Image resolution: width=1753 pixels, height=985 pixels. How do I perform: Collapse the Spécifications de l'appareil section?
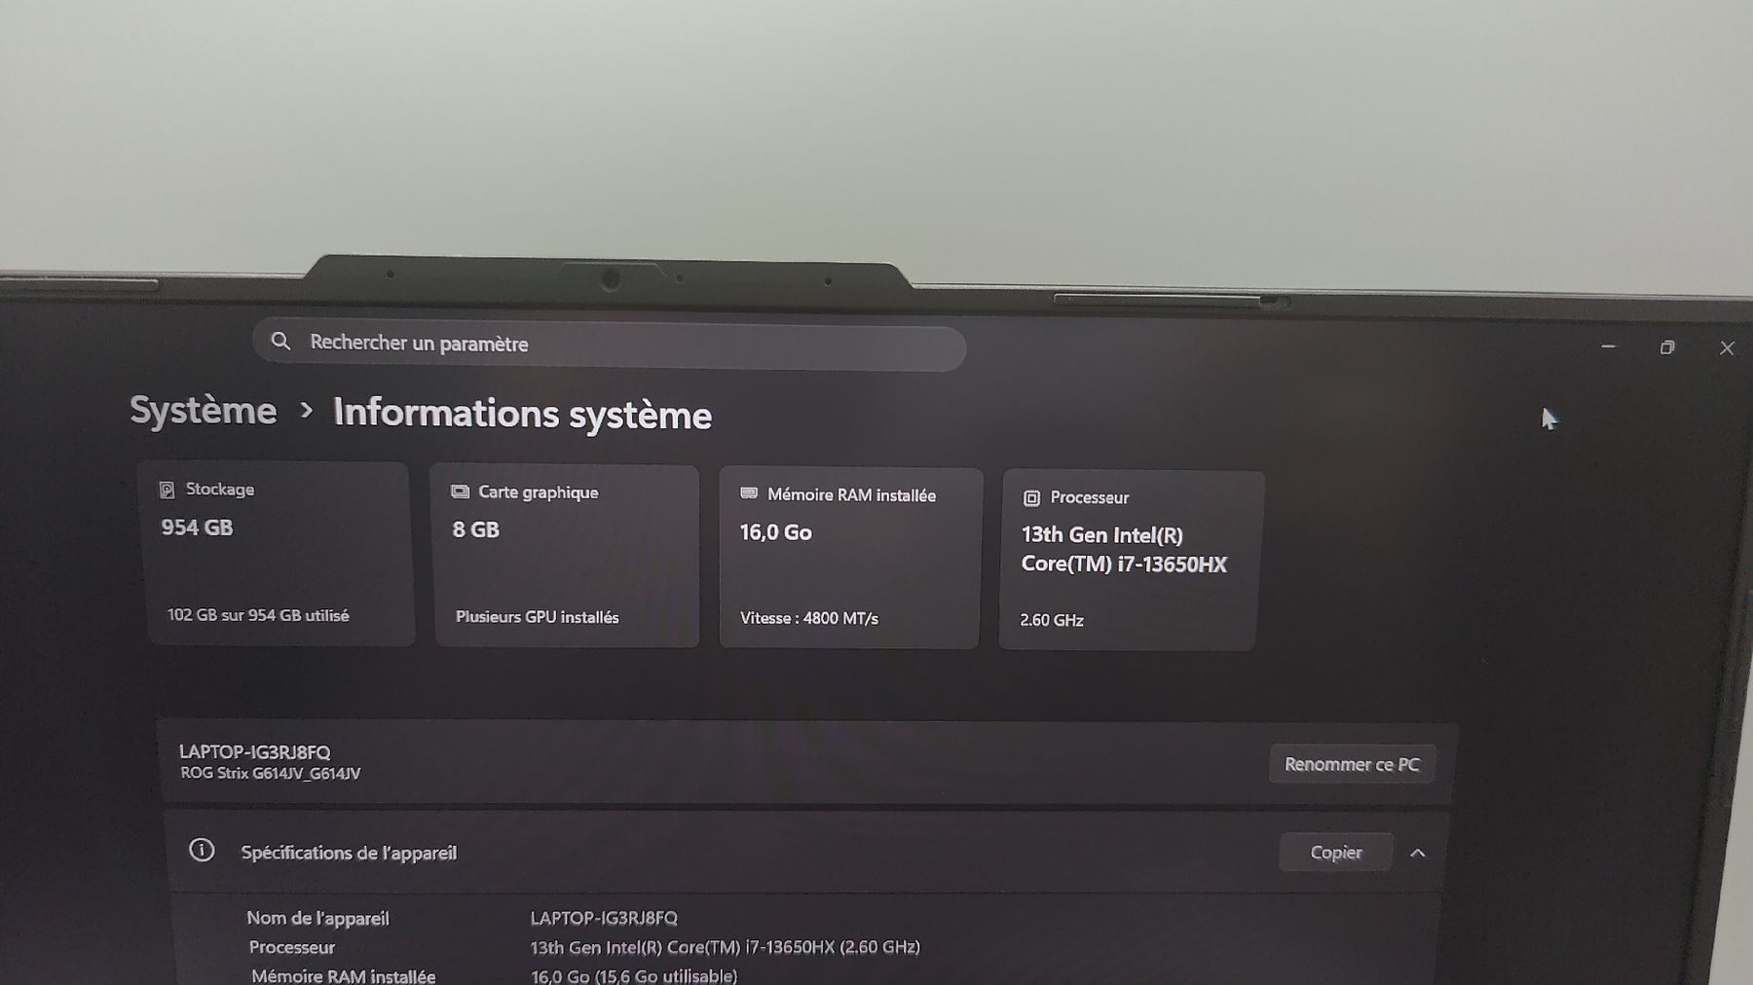1418,854
